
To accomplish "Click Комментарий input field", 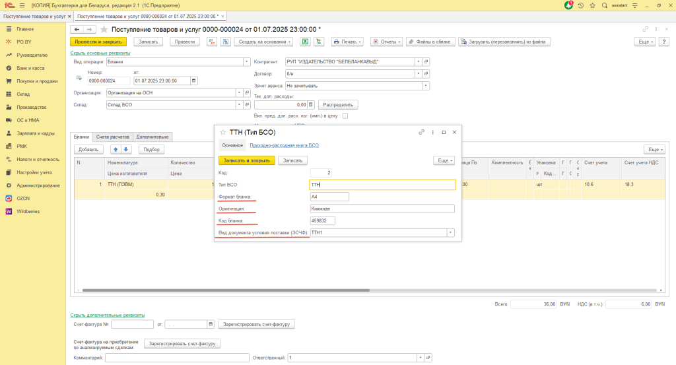I will coord(177,358).
